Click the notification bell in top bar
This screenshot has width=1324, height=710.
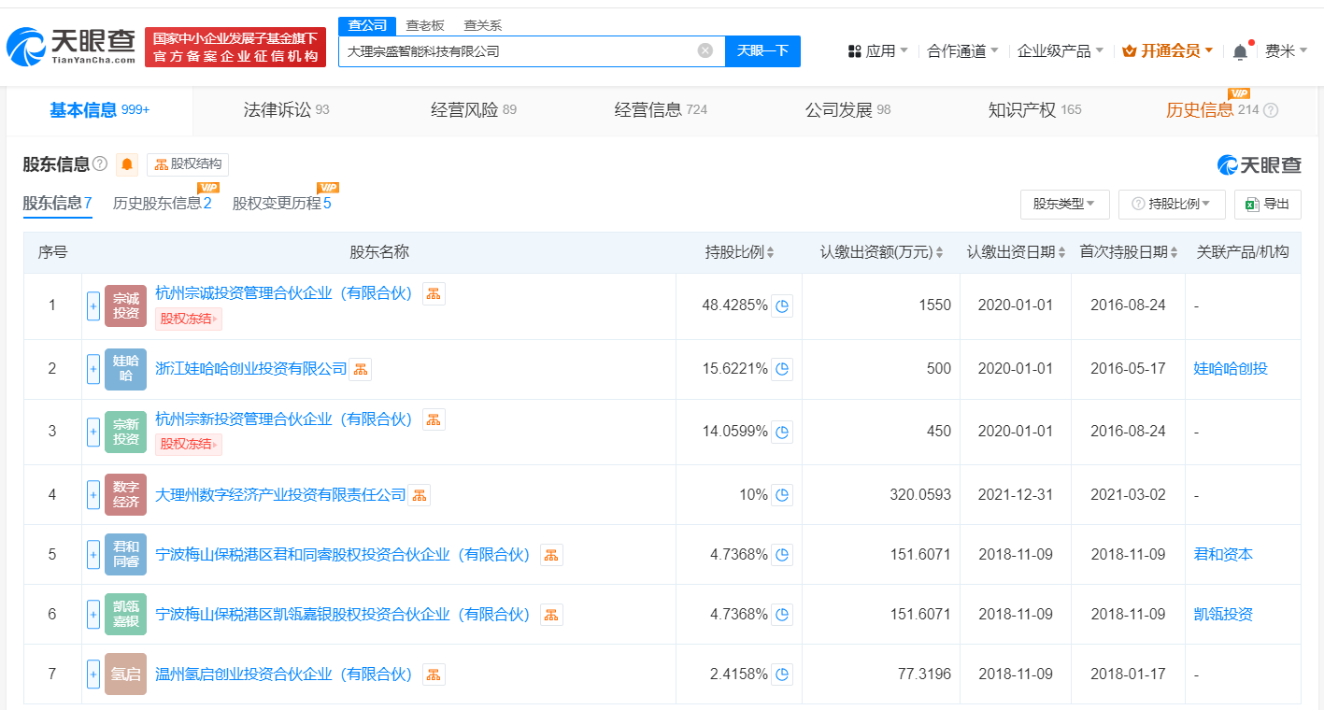tap(1240, 51)
